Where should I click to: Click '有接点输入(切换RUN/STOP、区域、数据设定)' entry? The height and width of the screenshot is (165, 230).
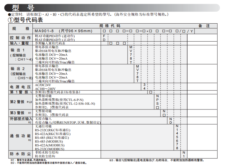[x=68, y=122]
